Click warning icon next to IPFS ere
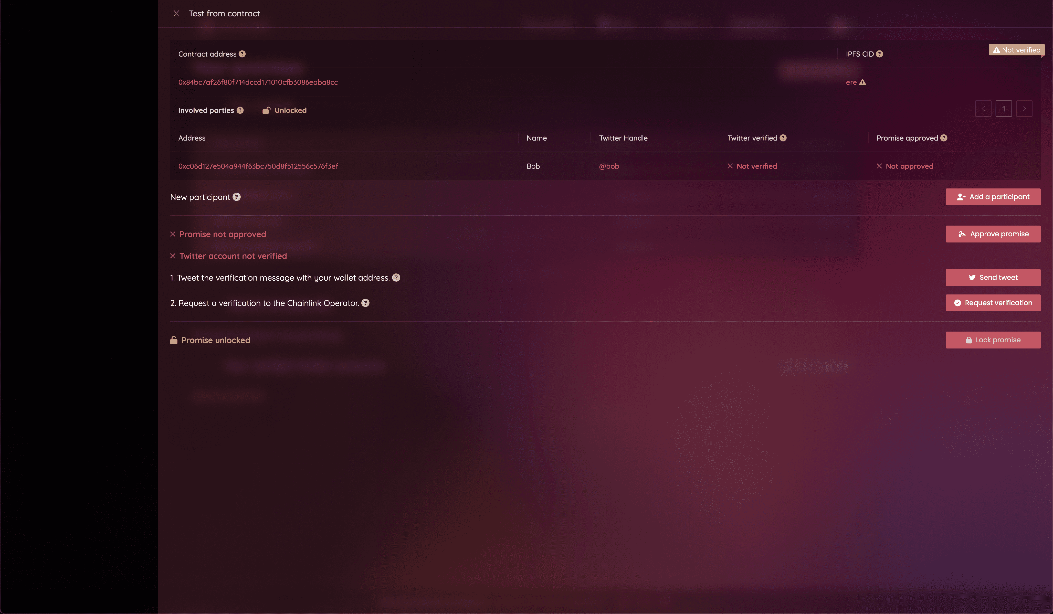The image size is (1053, 614). (862, 82)
